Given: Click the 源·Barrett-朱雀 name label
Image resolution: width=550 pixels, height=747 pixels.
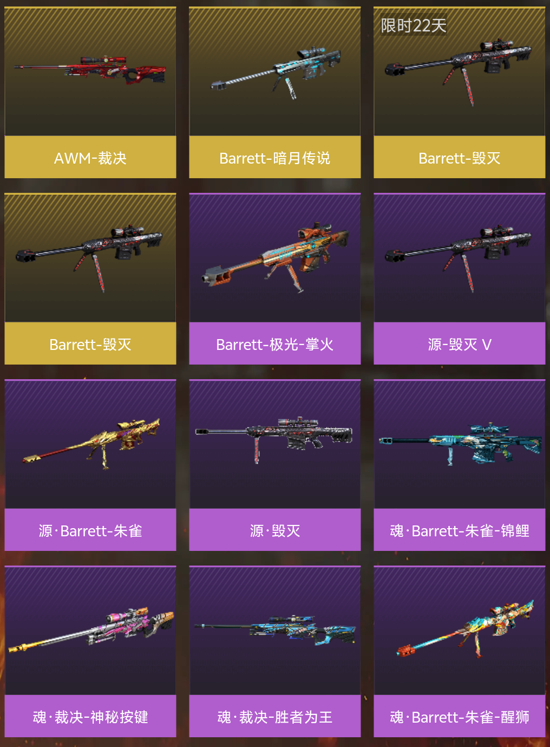Looking at the screenshot, I should [90, 530].
